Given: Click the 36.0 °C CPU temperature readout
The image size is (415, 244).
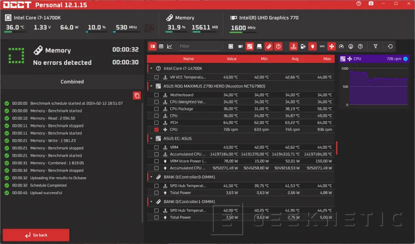Looking at the screenshot, I should (x=15, y=27).
